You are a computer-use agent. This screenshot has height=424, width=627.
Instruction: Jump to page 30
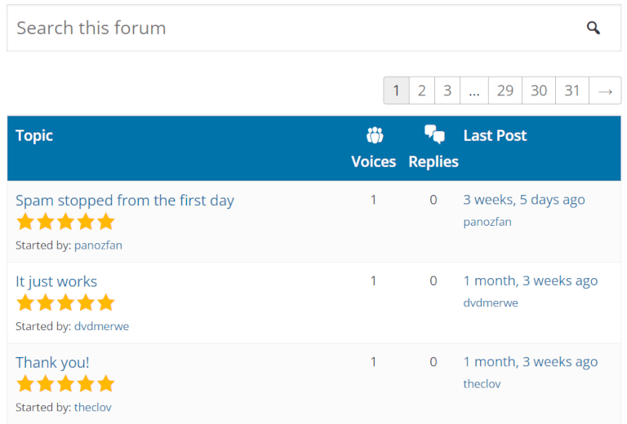tap(539, 91)
